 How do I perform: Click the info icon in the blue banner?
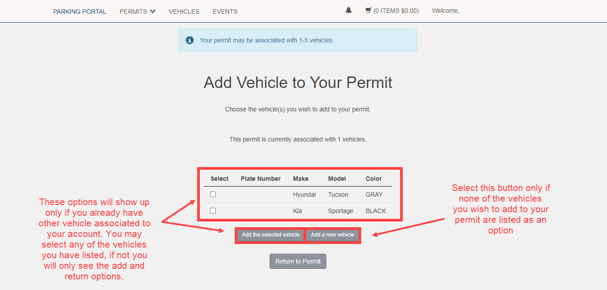pyautogui.click(x=190, y=40)
